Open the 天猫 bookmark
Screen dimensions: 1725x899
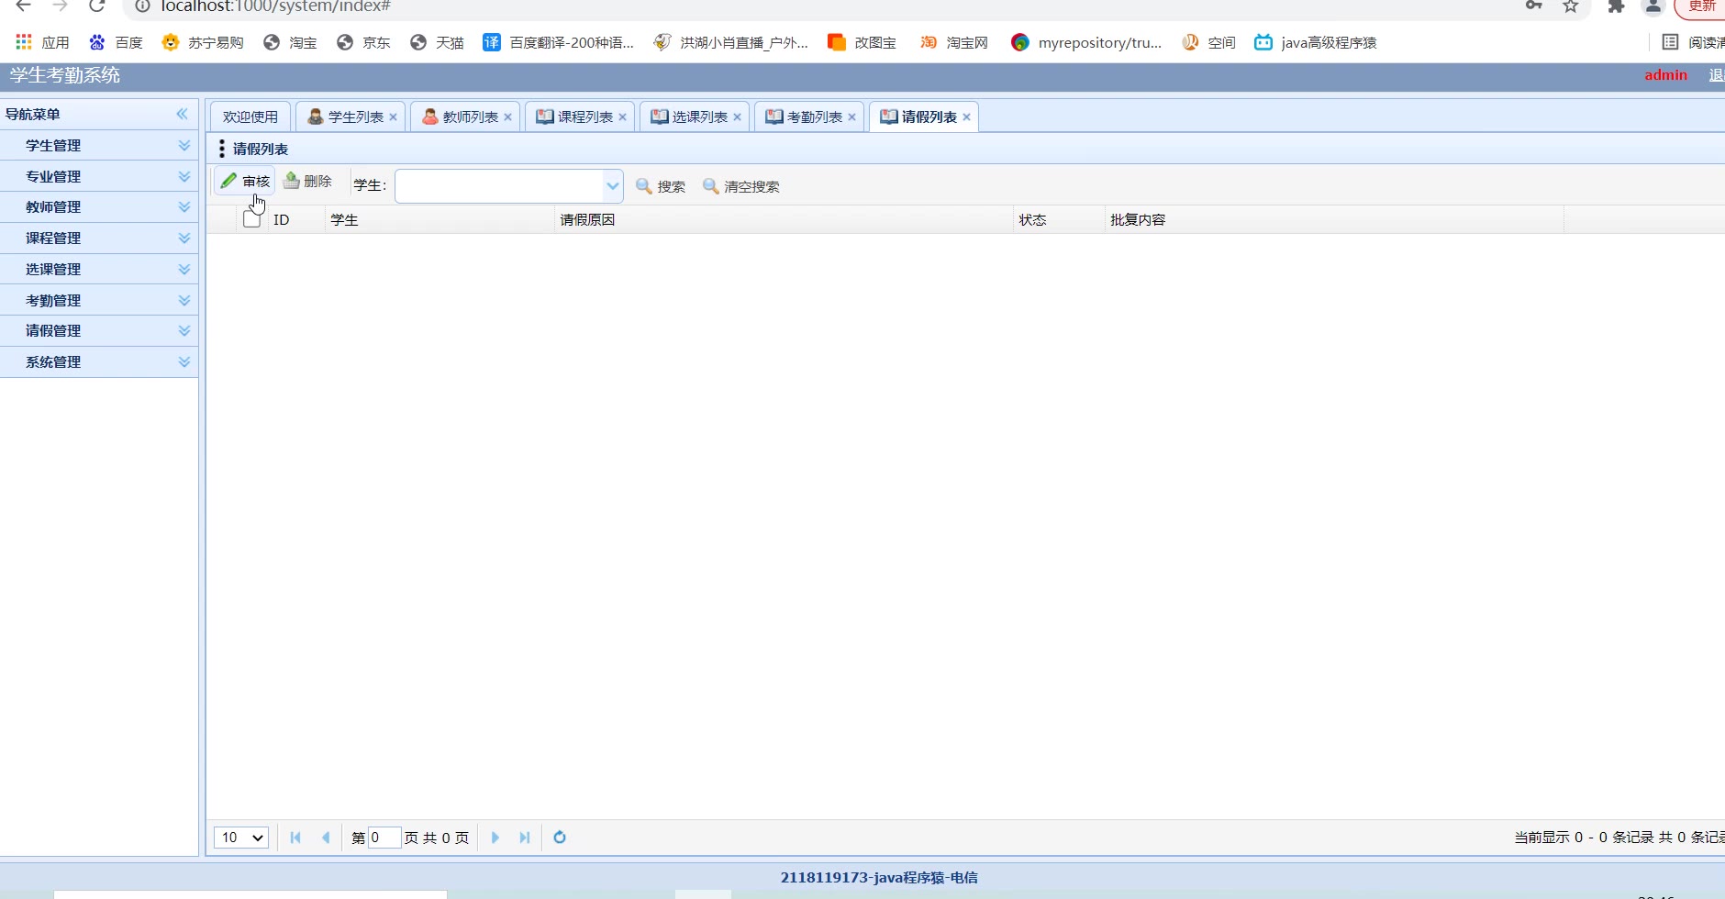point(437,42)
